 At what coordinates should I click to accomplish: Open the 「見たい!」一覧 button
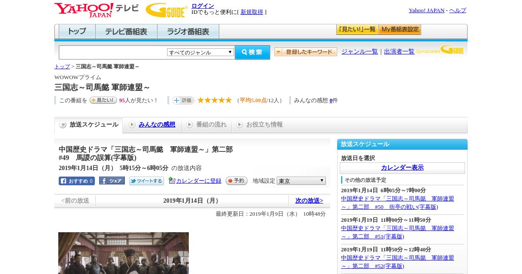tap(357, 30)
